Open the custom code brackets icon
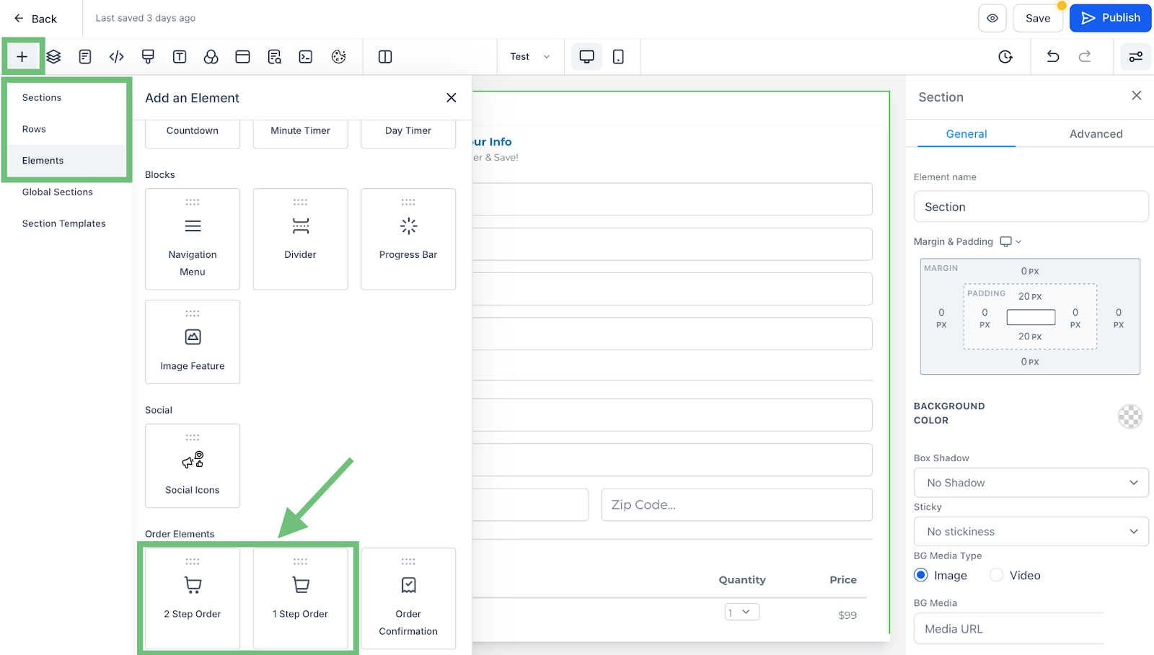This screenshot has width=1154, height=655. [116, 56]
